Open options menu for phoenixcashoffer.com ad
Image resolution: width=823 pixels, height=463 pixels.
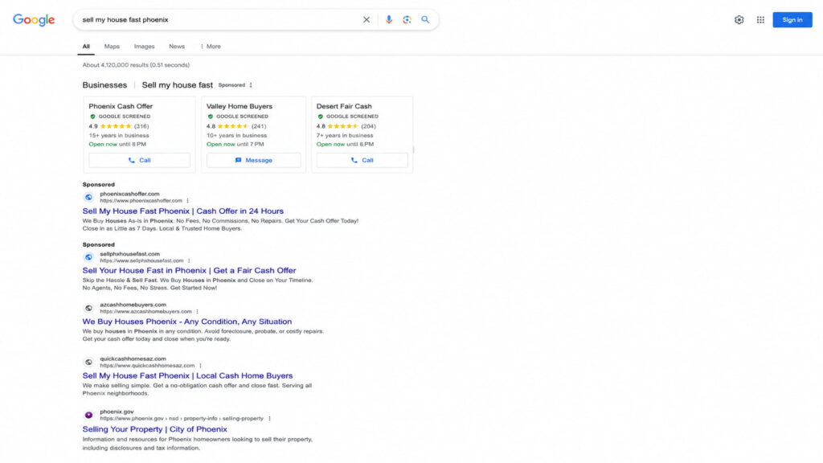point(187,200)
